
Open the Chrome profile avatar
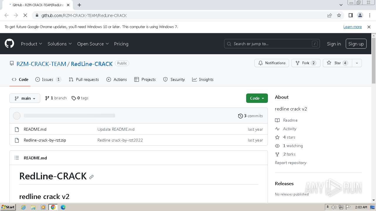pyautogui.click(x=360, y=15)
